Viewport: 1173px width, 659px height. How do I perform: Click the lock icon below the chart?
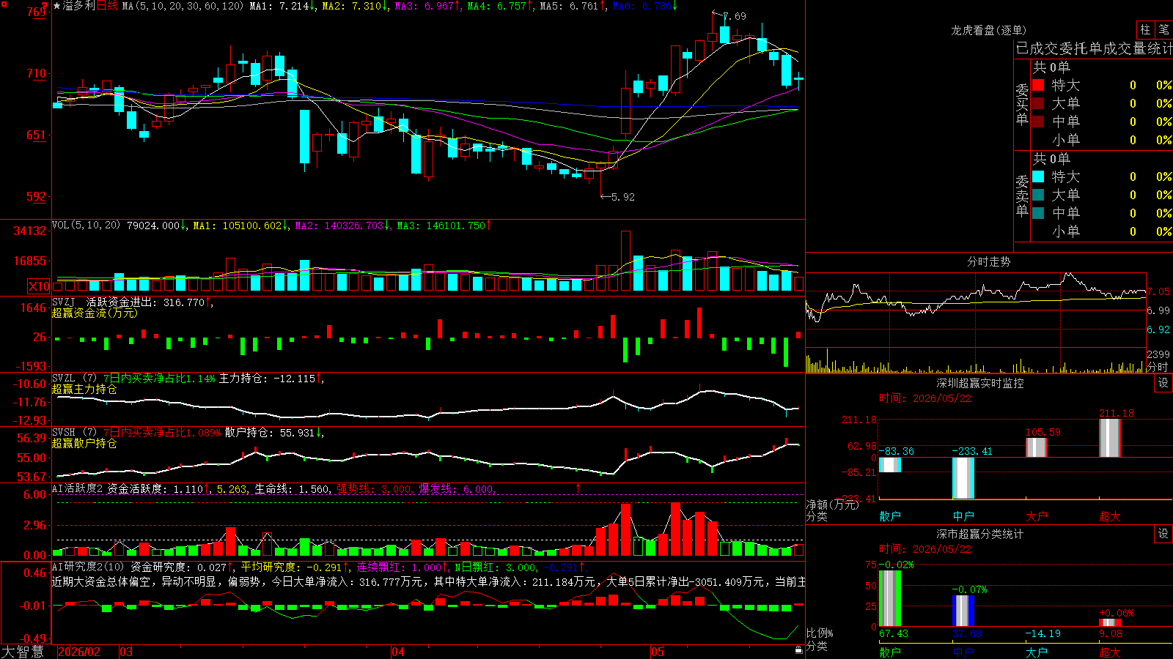[798, 650]
